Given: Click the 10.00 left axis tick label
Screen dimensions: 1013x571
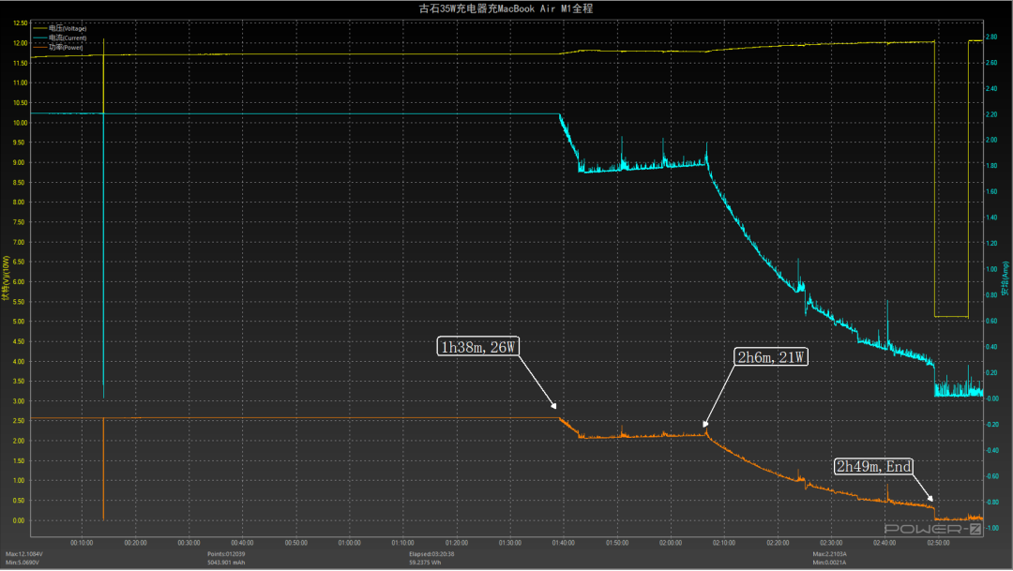Looking at the screenshot, I should tap(20, 123).
